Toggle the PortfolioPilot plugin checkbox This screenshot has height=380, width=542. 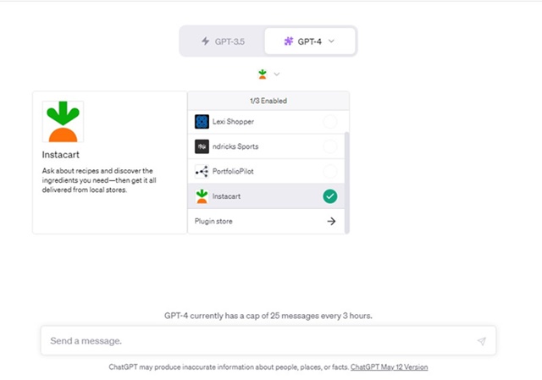pos(330,171)
